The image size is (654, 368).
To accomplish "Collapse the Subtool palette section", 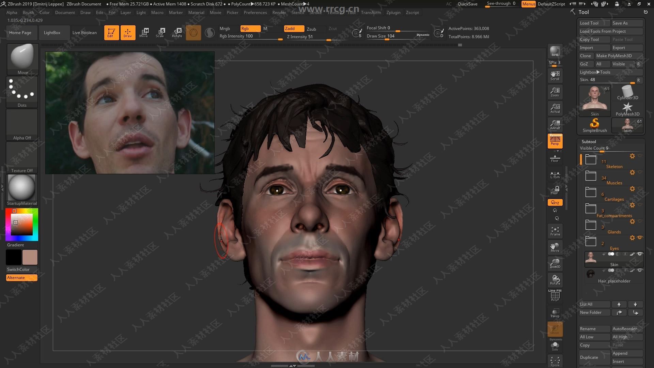I will pos(589,141).
